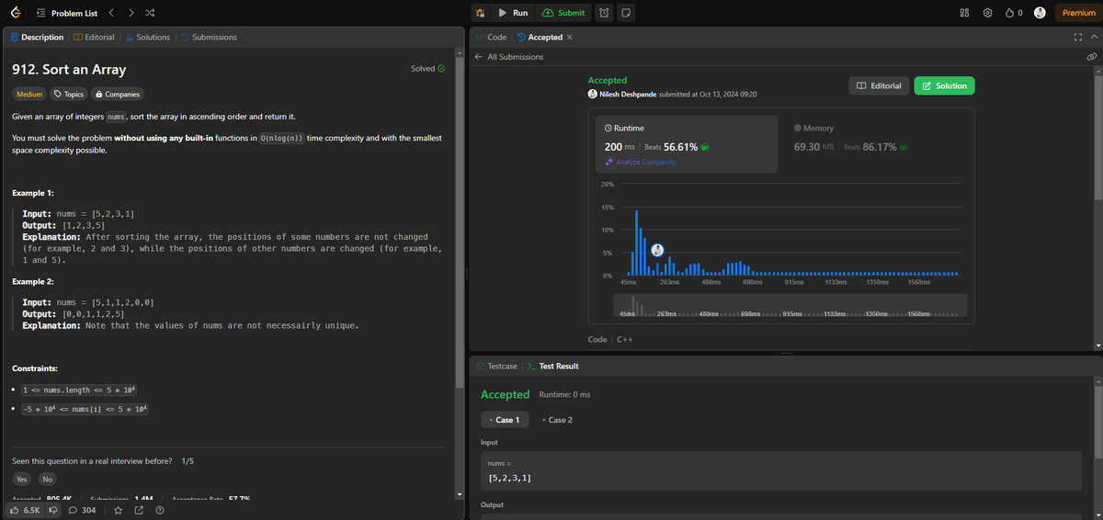Collapse the code panel chevron
The width and height of the screenshot is (1103, 520).
1093,37
